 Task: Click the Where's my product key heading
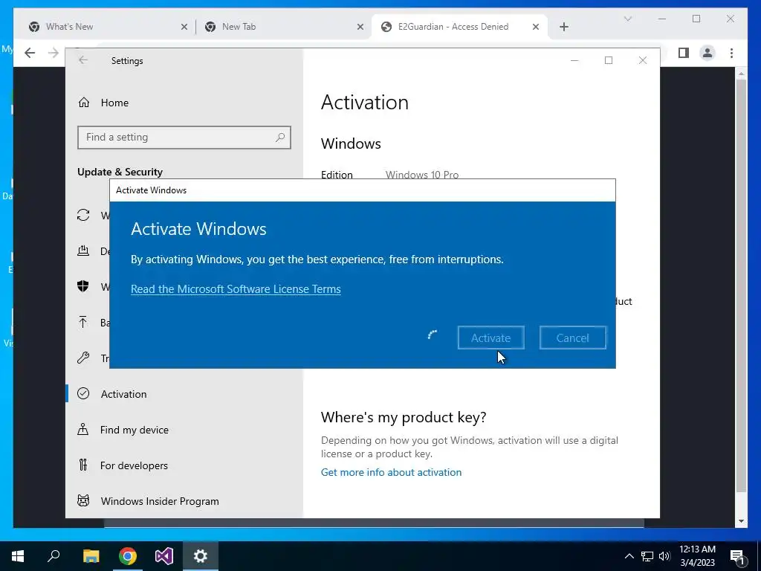(x=404, y=417)
